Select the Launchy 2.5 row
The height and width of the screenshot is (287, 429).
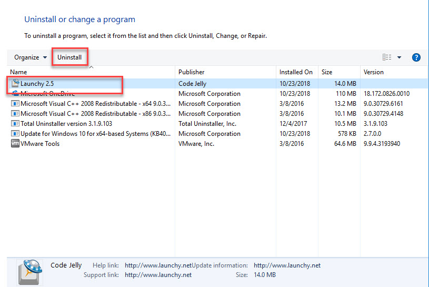pos(217,83)
